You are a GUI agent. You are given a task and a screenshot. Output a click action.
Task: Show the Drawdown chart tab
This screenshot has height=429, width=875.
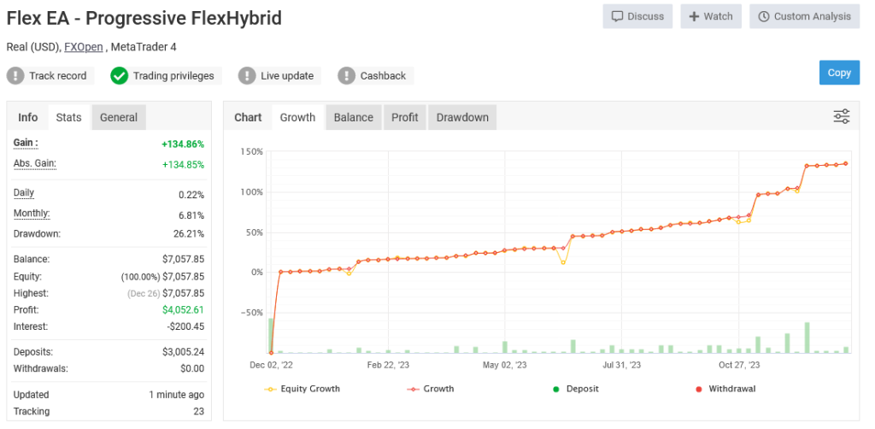point(462,117)
